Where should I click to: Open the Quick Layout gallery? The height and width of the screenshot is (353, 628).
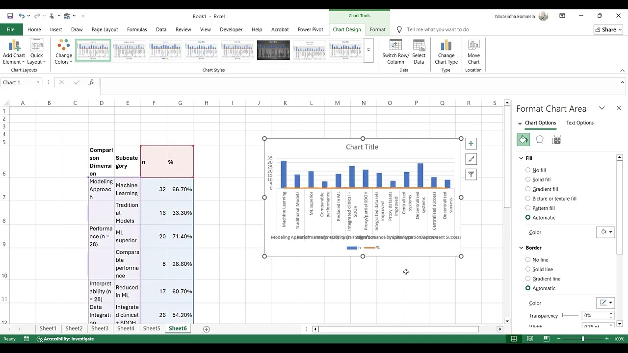click(x=36, y=52)
